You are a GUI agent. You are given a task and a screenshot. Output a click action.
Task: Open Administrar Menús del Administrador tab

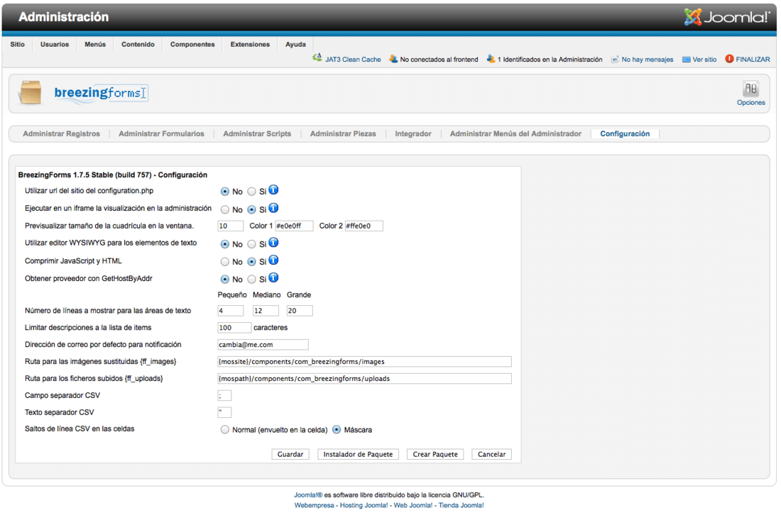point(515,134)
